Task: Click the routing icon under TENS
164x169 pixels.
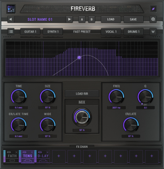Action: 27,160
